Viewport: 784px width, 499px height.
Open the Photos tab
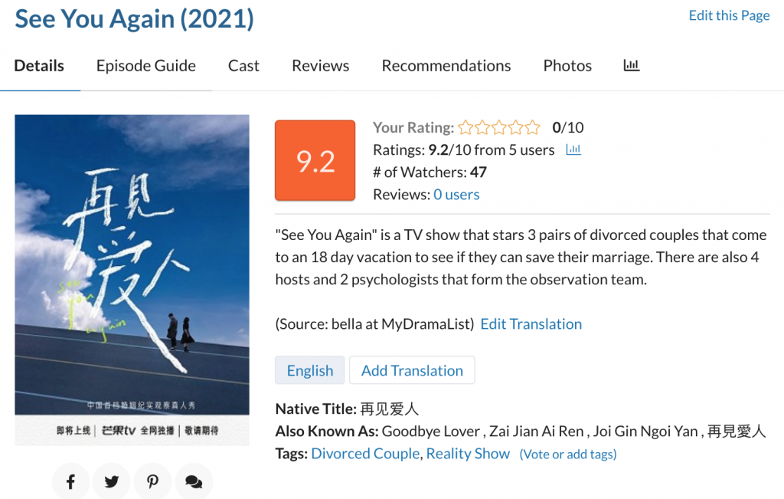pyautogui.click(x=567, y=66)
